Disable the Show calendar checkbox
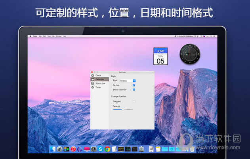250x159 pixels. pos(134,90)
